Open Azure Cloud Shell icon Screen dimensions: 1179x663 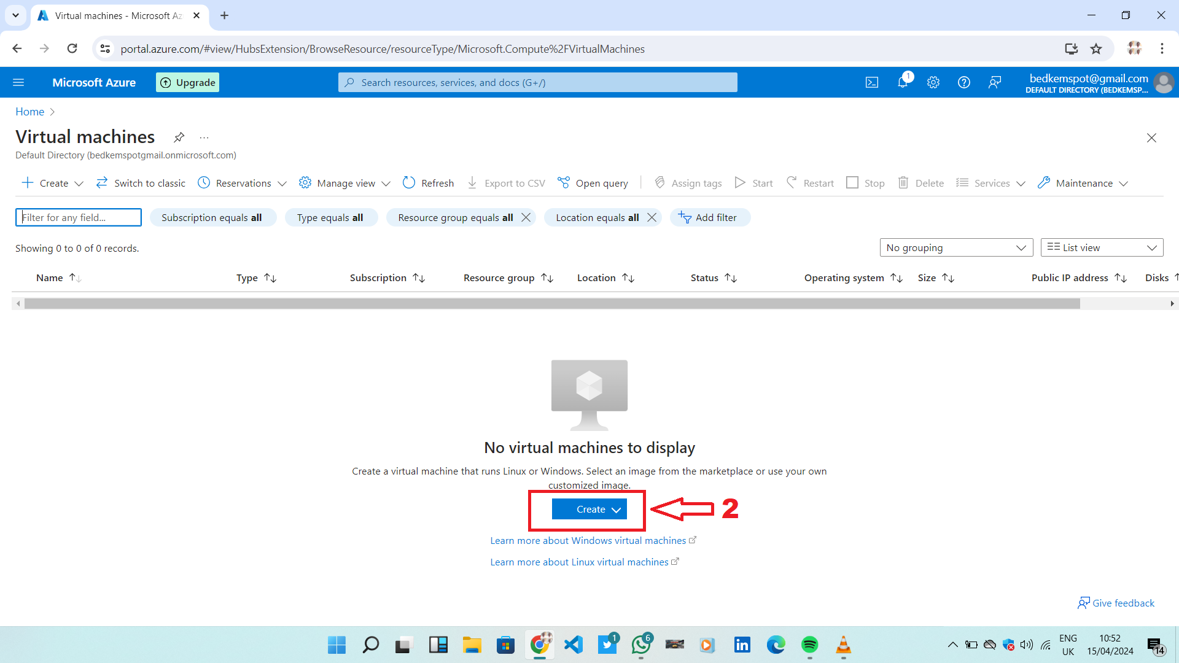click(872, 82)
